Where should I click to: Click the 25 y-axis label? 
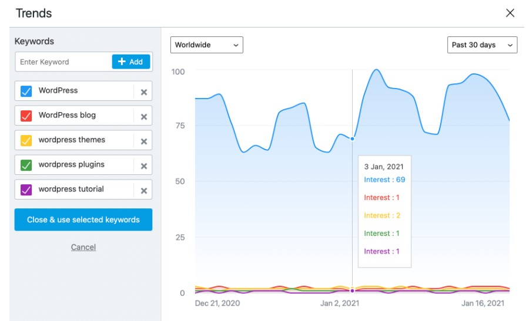[x=180, y=238]
